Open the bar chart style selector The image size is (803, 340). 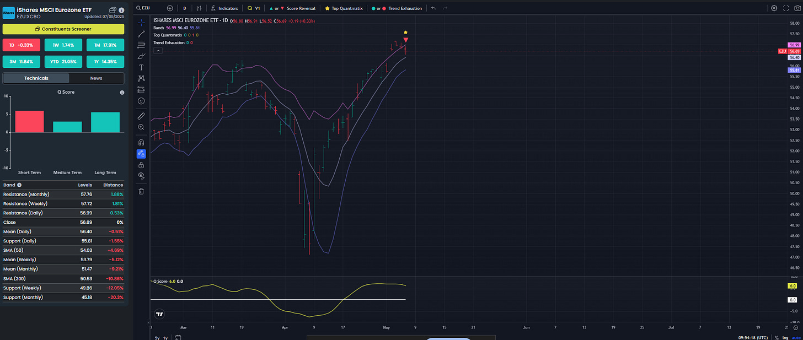coord(199,8)
